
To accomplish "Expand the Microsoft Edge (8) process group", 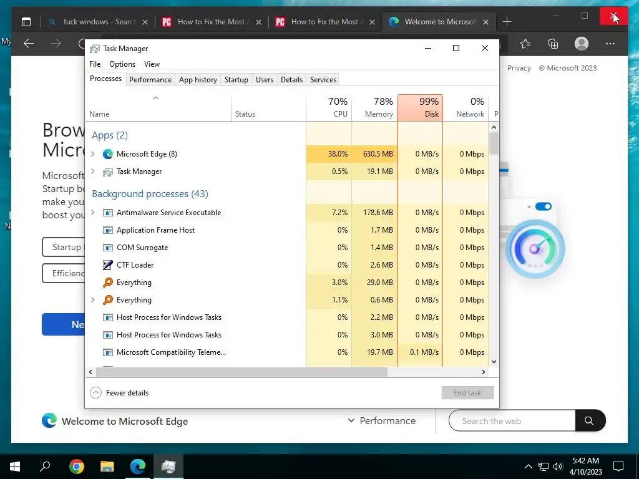I will point(93,154).
